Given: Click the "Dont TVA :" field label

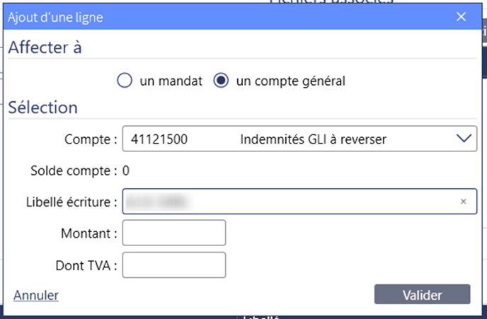Looking at the screenshot, I should [85, 265].
